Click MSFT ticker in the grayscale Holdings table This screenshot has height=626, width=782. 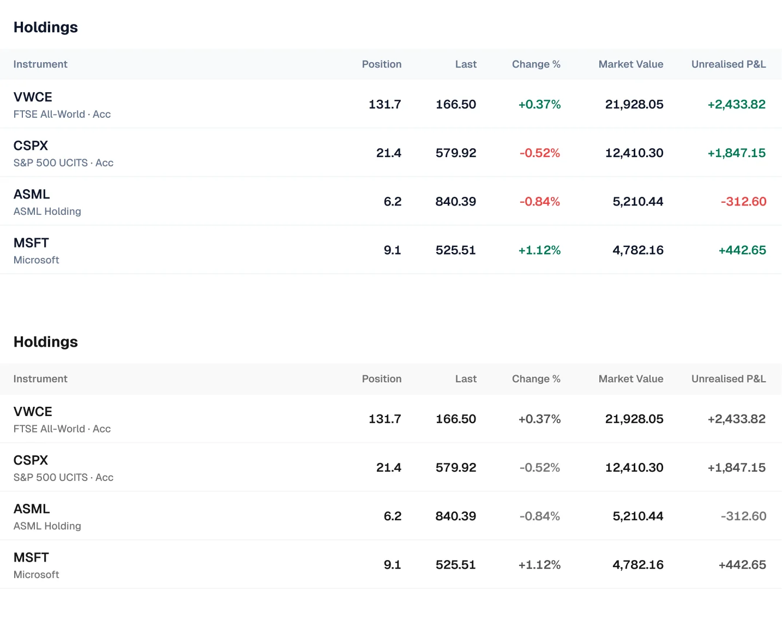click(x=31, y=557)
